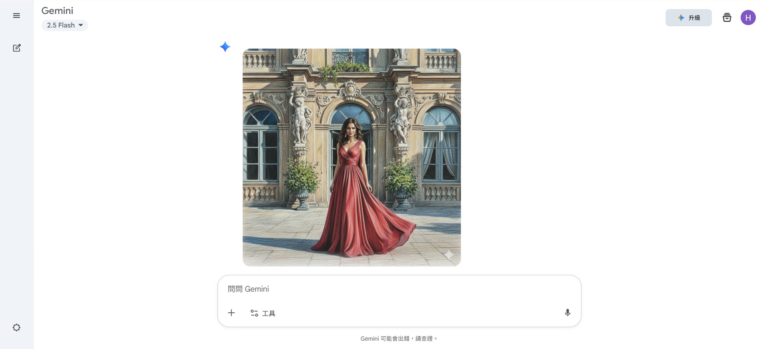
Task: Focus the 問問 Gemini prompt field
Action: [399, 289]
